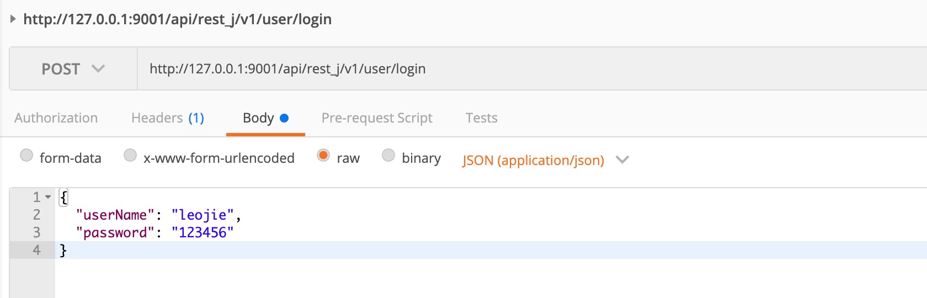This screenshot has width=927, height=298.
Task: Select the raw body radio button
Action: point(323,156)
